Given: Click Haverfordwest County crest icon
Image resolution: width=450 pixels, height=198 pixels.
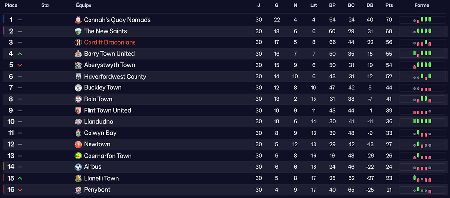Looking at the screenshot, I should (78, 77).
